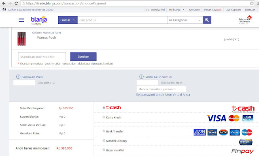Image resolution: width=259 pixels, height=156 pixels.
Task: Click the Anda harus membayar amount Rp 385.900
Action: (x=64, y=148)
